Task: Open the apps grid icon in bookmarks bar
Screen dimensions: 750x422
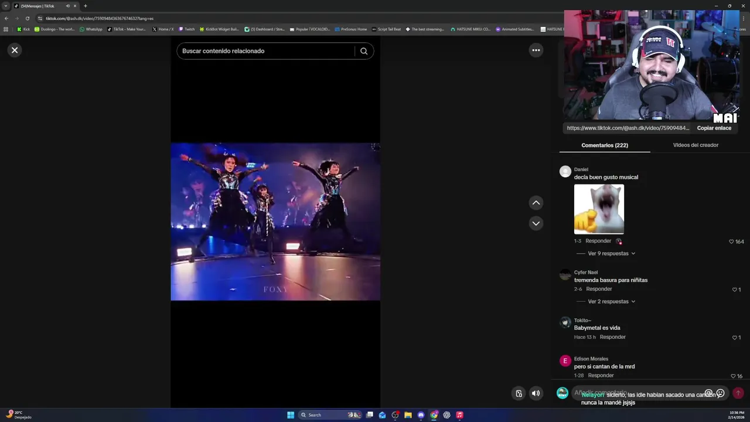Action: (x=6, y=29)
